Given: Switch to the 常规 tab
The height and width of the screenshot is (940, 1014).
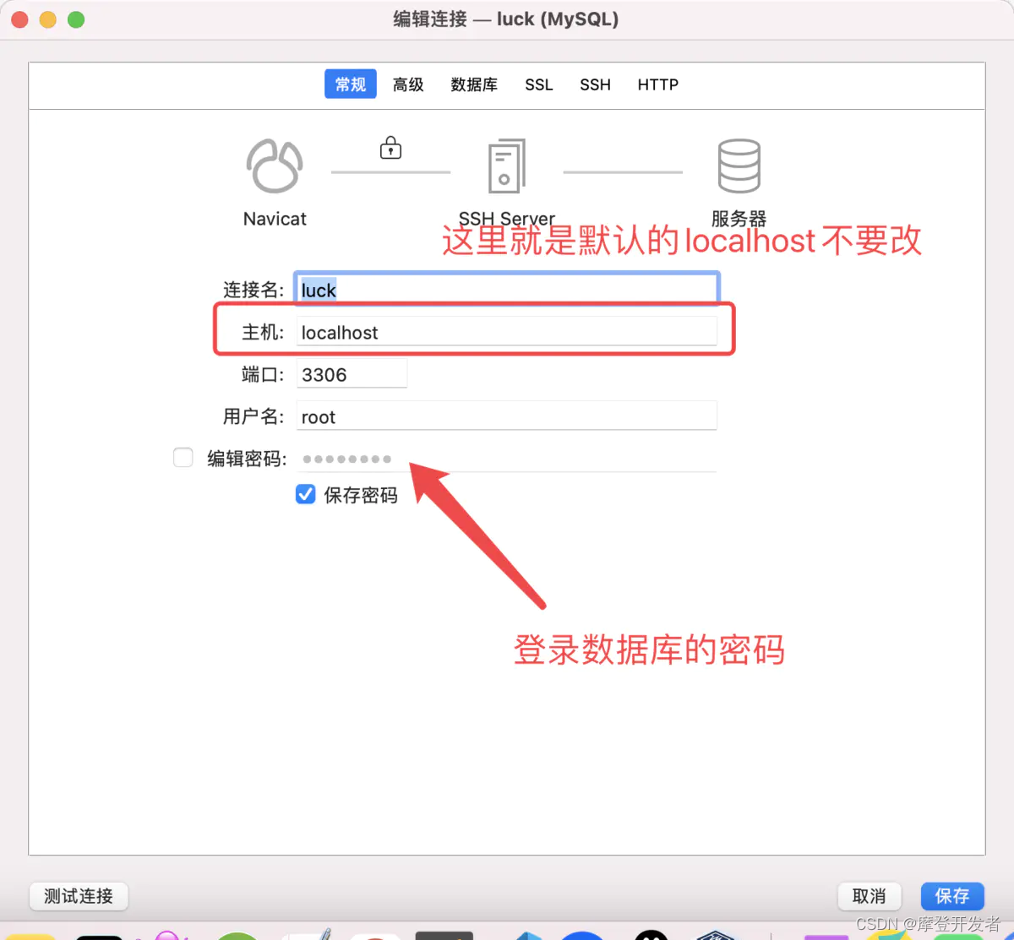Looking at the screenshot, I should coord(351,84).
